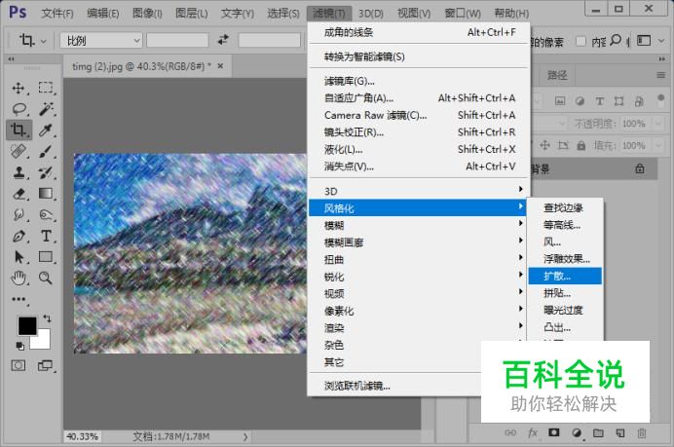Select the Move tool

(x=19, y=88)
